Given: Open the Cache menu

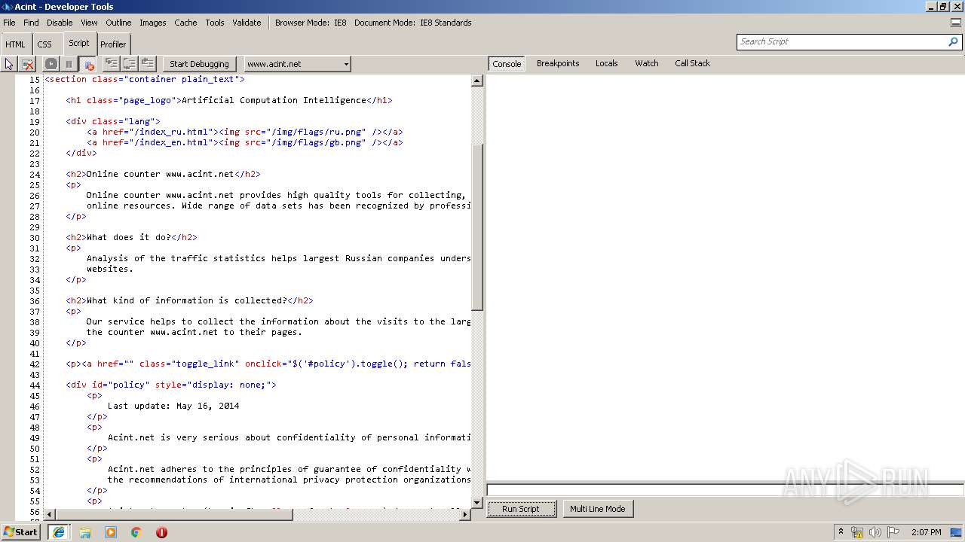Looking at the screenshot, I should point(185,23).
